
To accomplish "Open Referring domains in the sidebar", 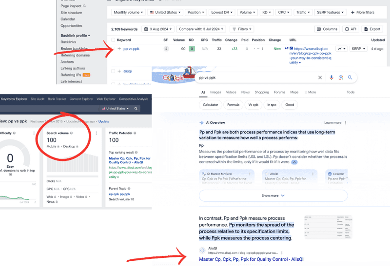I will pyautogui.click(x=75, y=55).
